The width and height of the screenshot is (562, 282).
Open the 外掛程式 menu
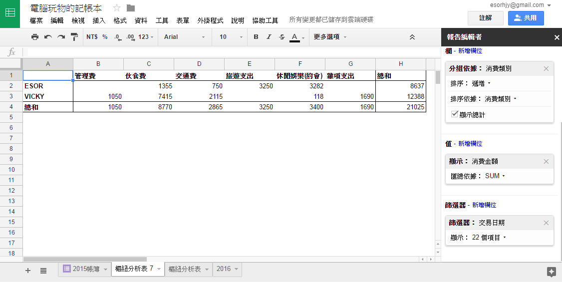(x=211, y=20)
